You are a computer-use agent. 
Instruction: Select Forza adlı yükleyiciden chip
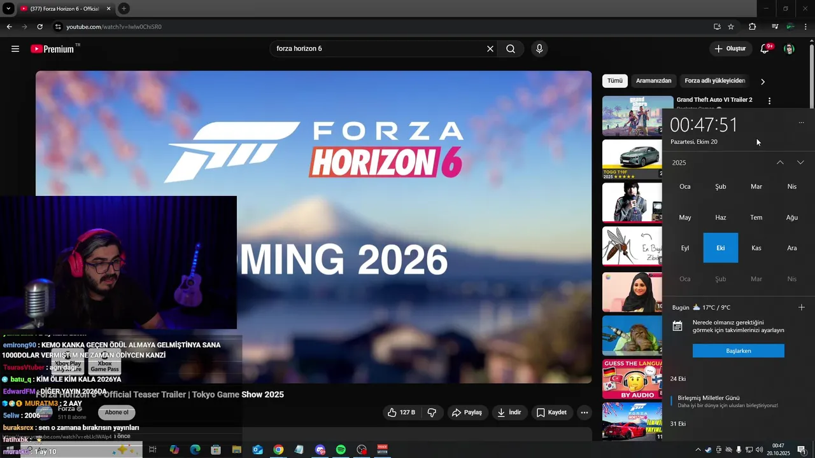(714, 81)
